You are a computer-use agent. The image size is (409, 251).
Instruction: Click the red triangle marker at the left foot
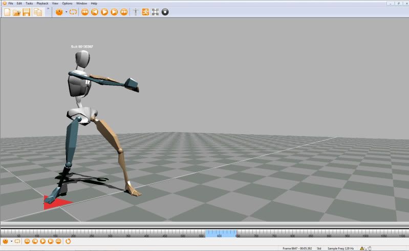pos(56,203)
